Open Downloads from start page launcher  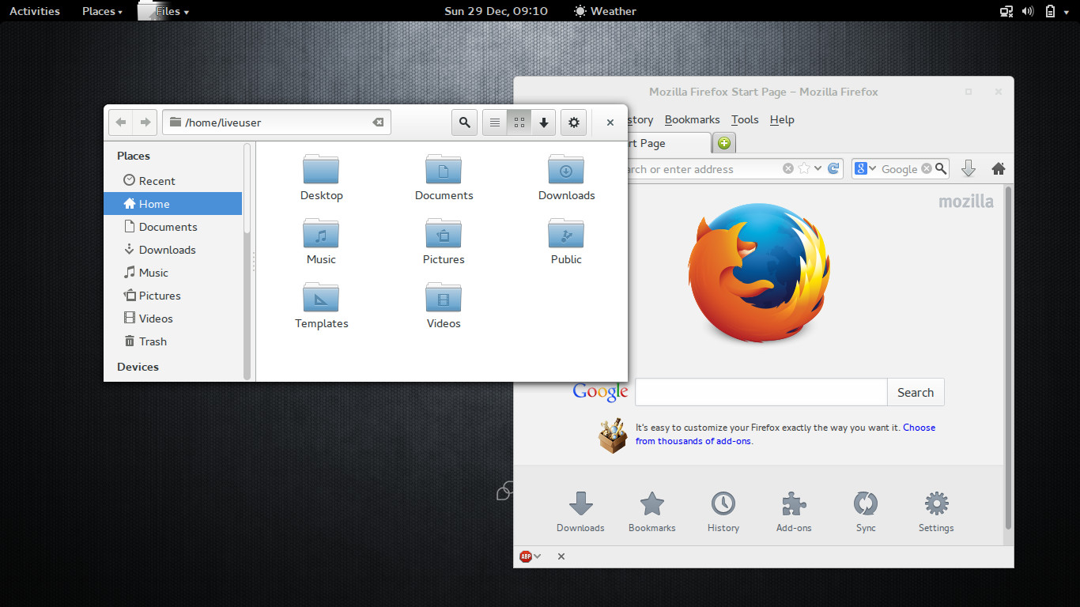click(580, 512)
